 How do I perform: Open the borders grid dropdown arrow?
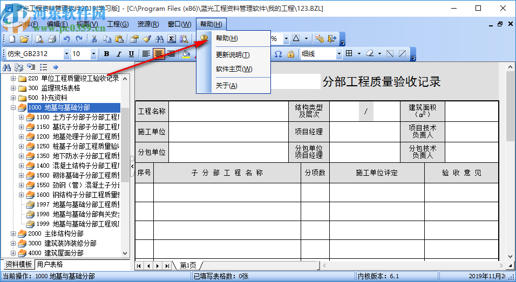(359, 53)
